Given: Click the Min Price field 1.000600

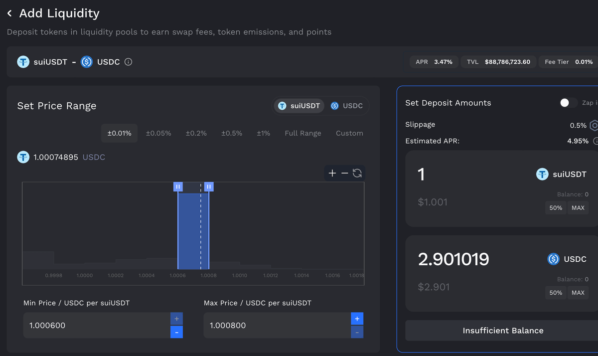Looking at the screenshot, I should point(97,326).
